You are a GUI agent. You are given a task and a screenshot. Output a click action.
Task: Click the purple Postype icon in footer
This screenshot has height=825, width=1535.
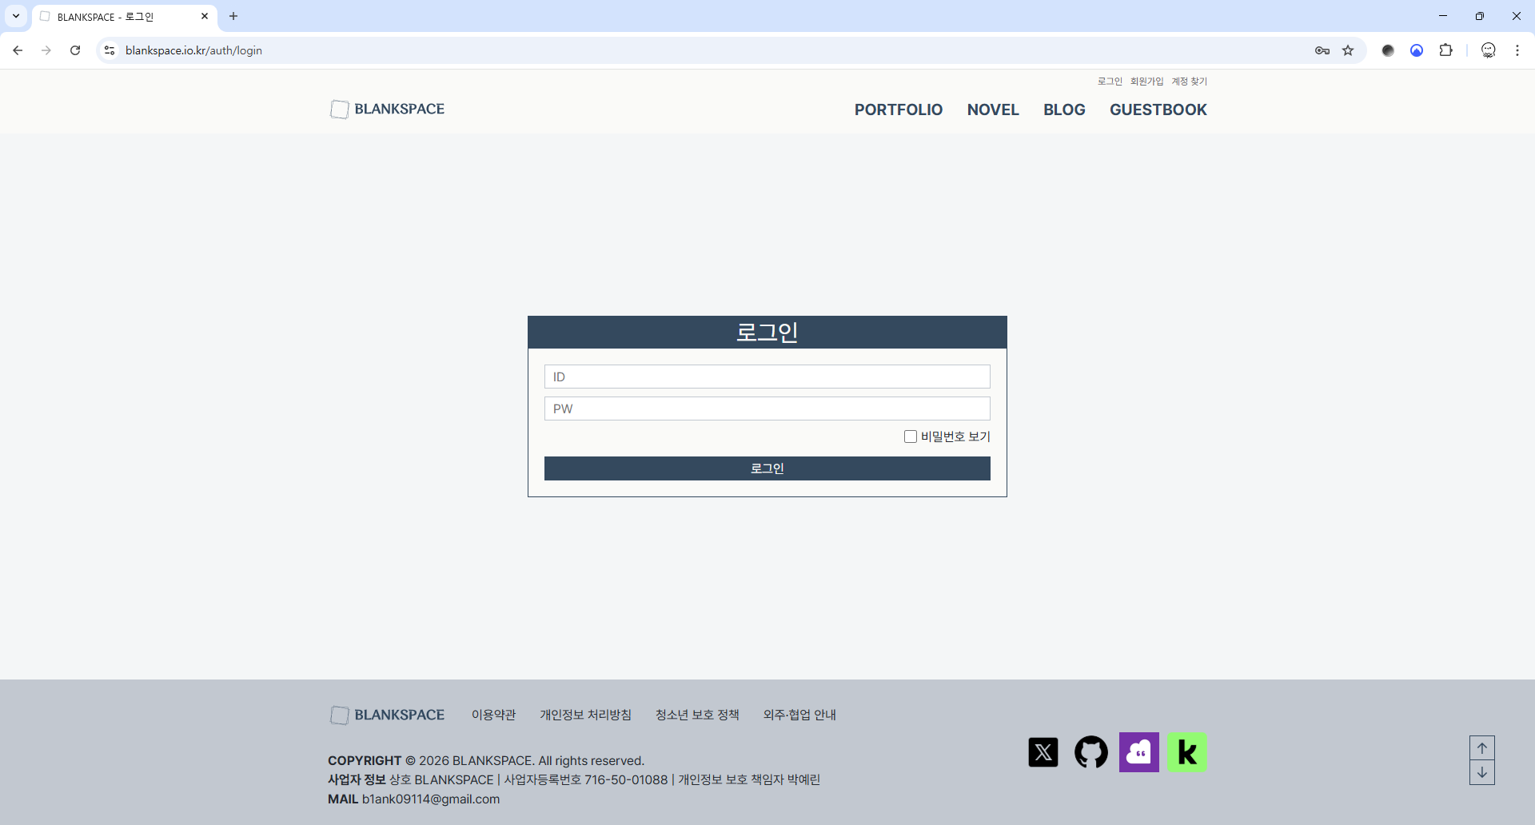point(1138,752)
